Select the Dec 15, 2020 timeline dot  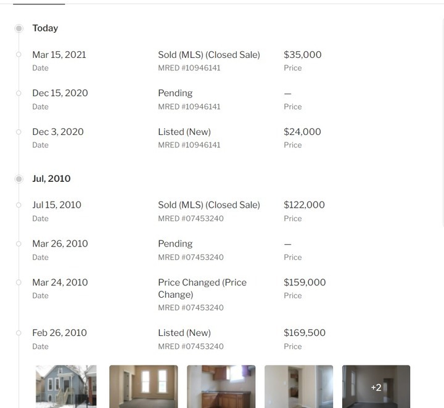click(19, 93)
